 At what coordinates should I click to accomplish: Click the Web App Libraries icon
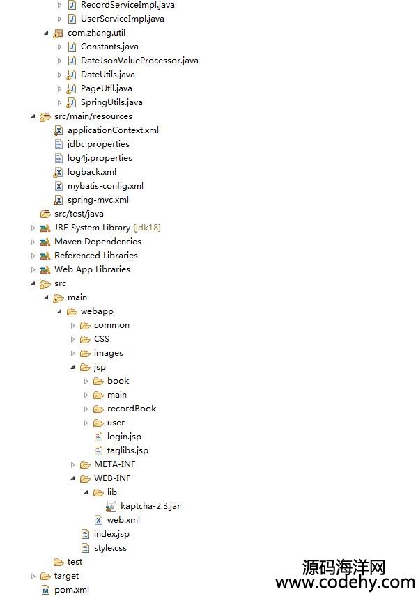[45, 270]
